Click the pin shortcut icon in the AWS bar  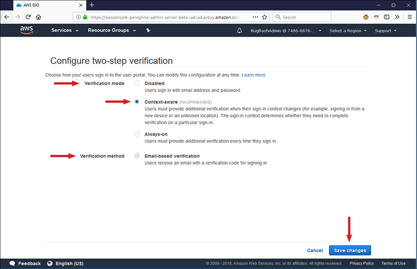point(148,30)
